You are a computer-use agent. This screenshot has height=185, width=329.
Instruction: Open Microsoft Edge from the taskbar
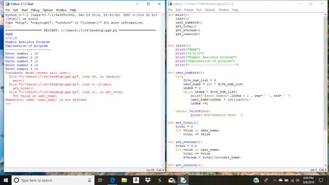(x=112, y=180)
